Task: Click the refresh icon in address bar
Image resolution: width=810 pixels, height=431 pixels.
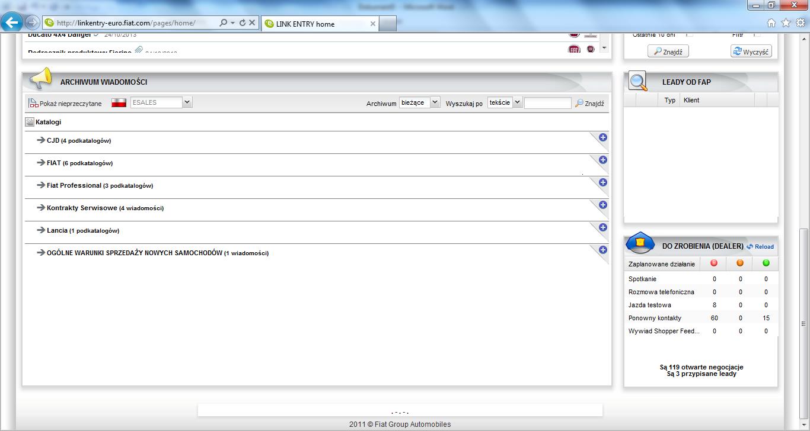Action: coord(242,22)
